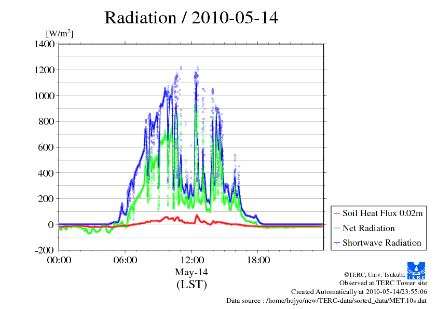
Task: Click the "Net Radiation" legend label
Action: coord(368,228)
